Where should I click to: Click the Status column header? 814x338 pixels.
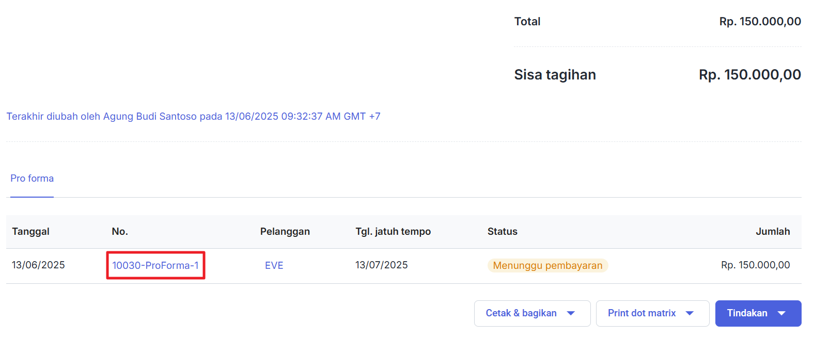tap(502, 232)
